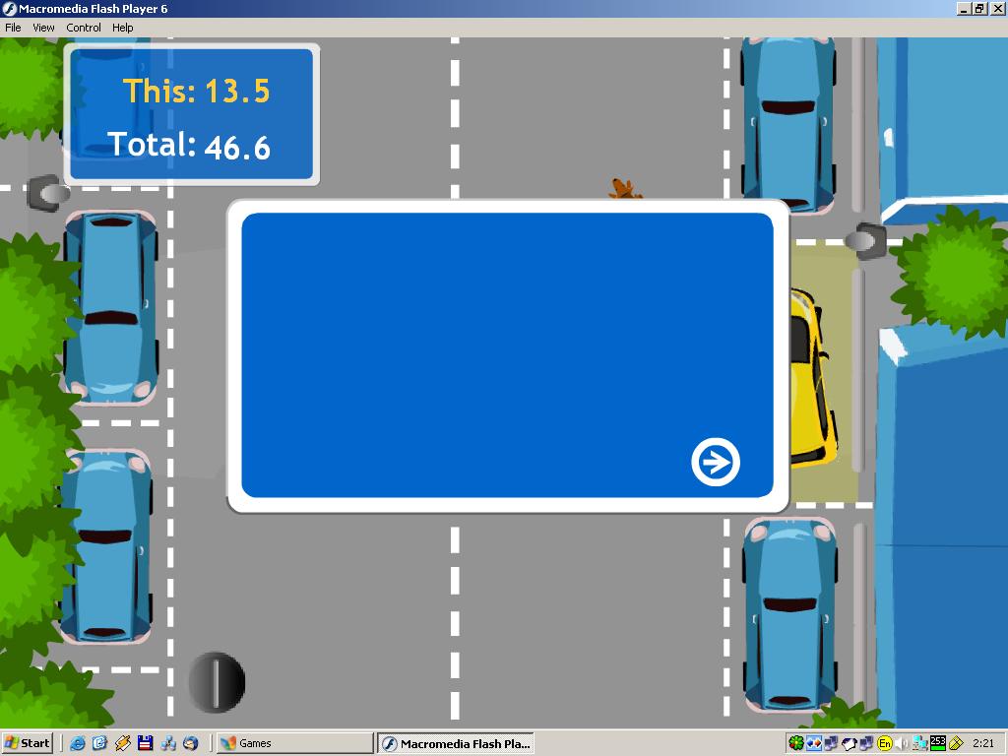Click the En language indicator in tray
Screen dimensions: 1008x756
pyautogui.click(x=885, y=743)
